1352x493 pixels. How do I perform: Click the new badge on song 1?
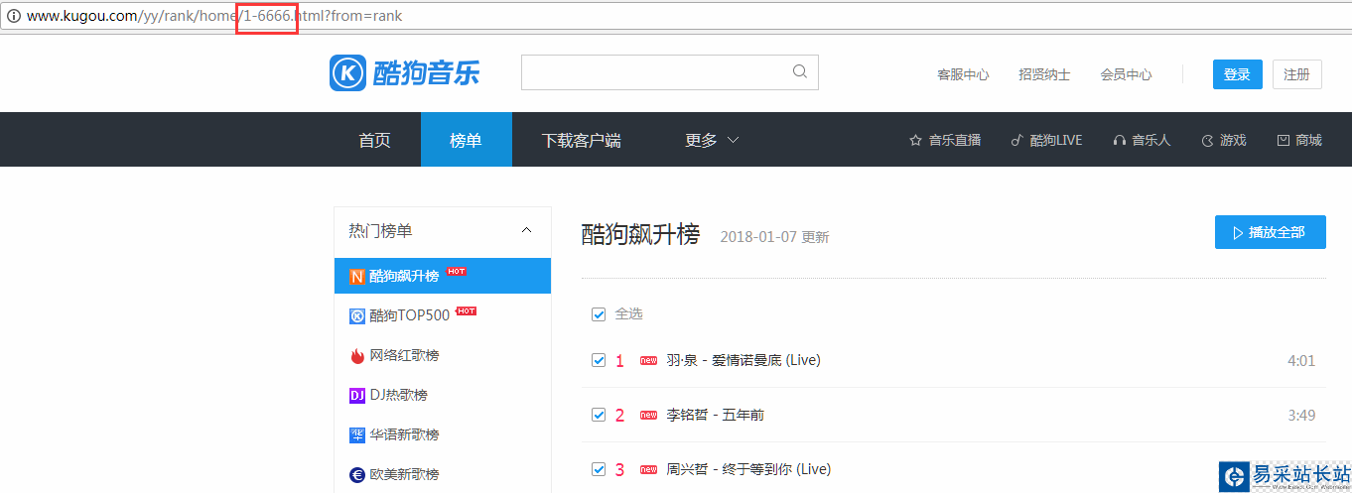[x=649, y=361]
